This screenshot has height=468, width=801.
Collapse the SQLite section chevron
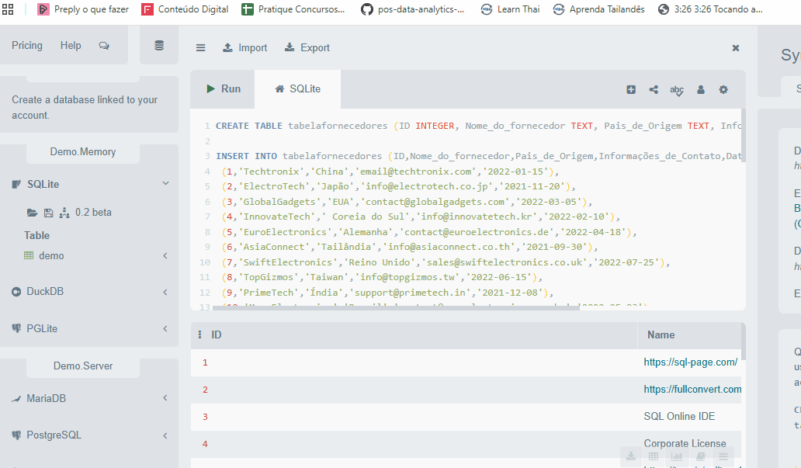click(x=165, y=183)
